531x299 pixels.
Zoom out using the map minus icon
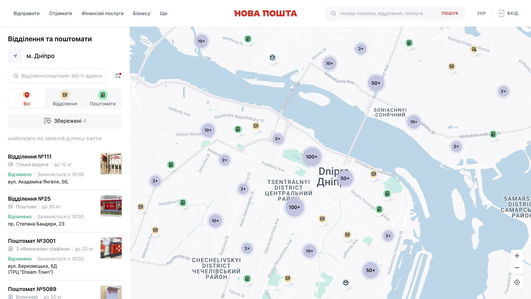coord(517,267)
